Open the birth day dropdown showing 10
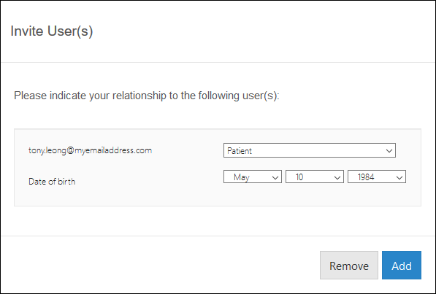The width and height of the screenshot is (436, 294). (x=315, y=177)
